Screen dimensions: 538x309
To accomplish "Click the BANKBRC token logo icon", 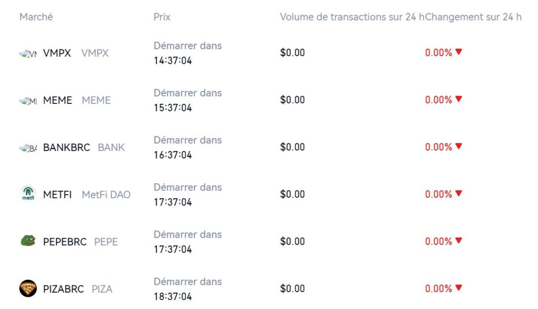I will (28, 148).
